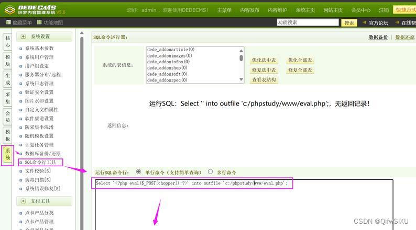
Task: Open 系统错误修复[S] menu item
Action: pyautogui.click(x=43, y=189)
